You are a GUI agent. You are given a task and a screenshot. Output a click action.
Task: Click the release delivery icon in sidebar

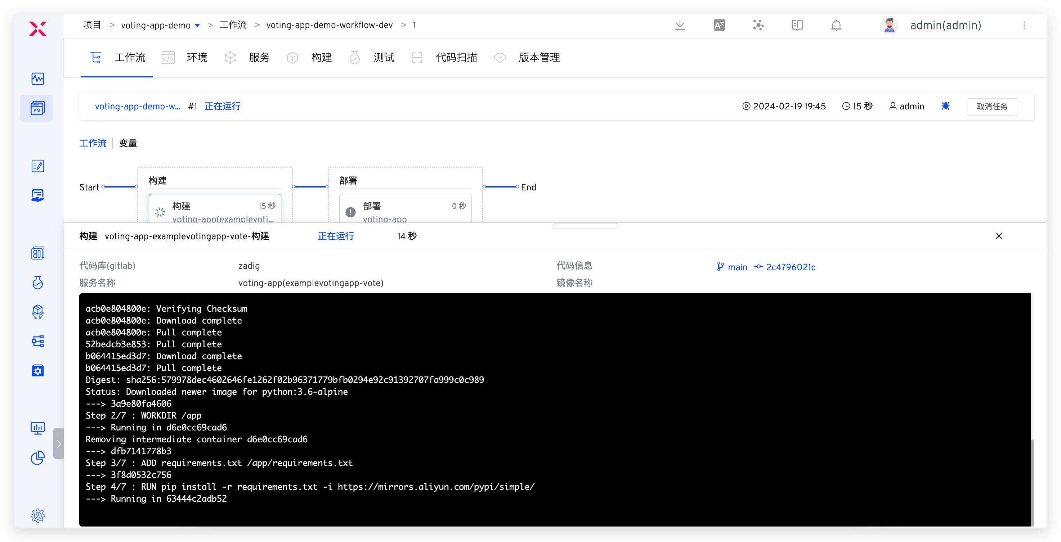tap(37, 312)
